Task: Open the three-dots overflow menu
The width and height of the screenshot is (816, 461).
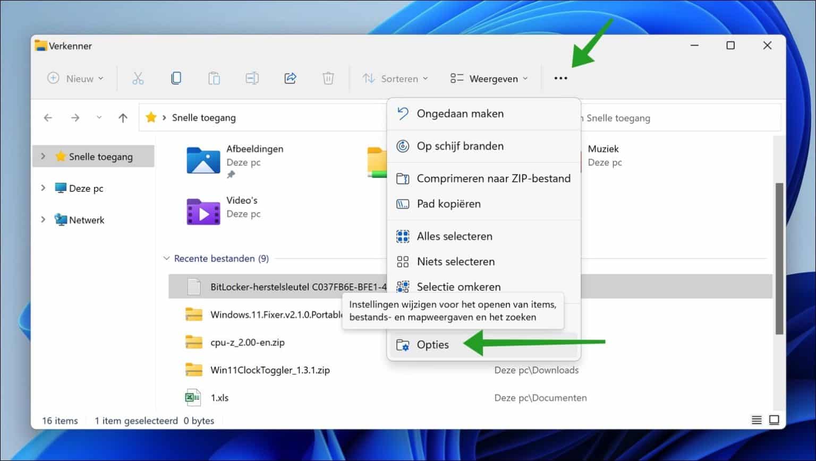Action: click(561, 78)
